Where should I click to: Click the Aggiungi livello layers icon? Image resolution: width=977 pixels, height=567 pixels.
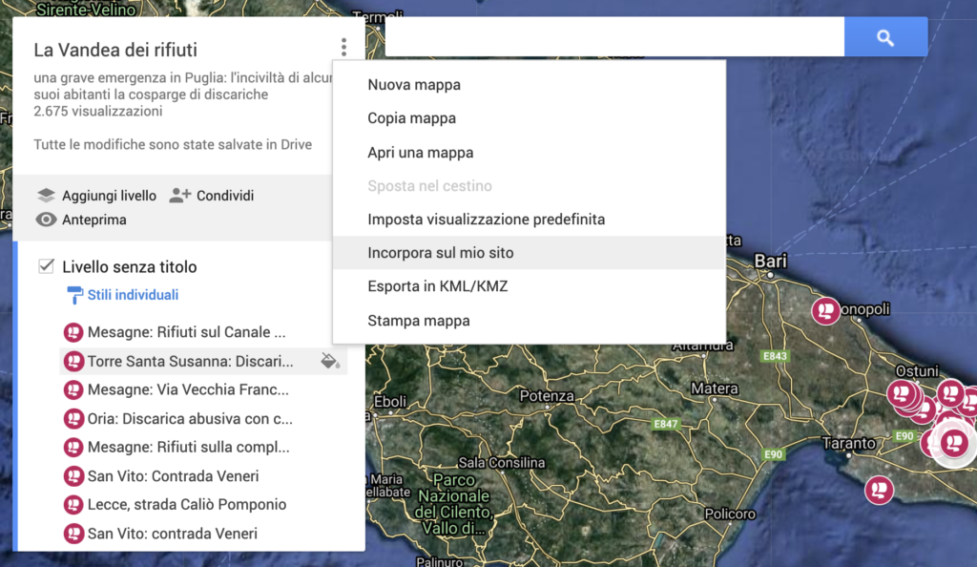click(x=46, y=195)
